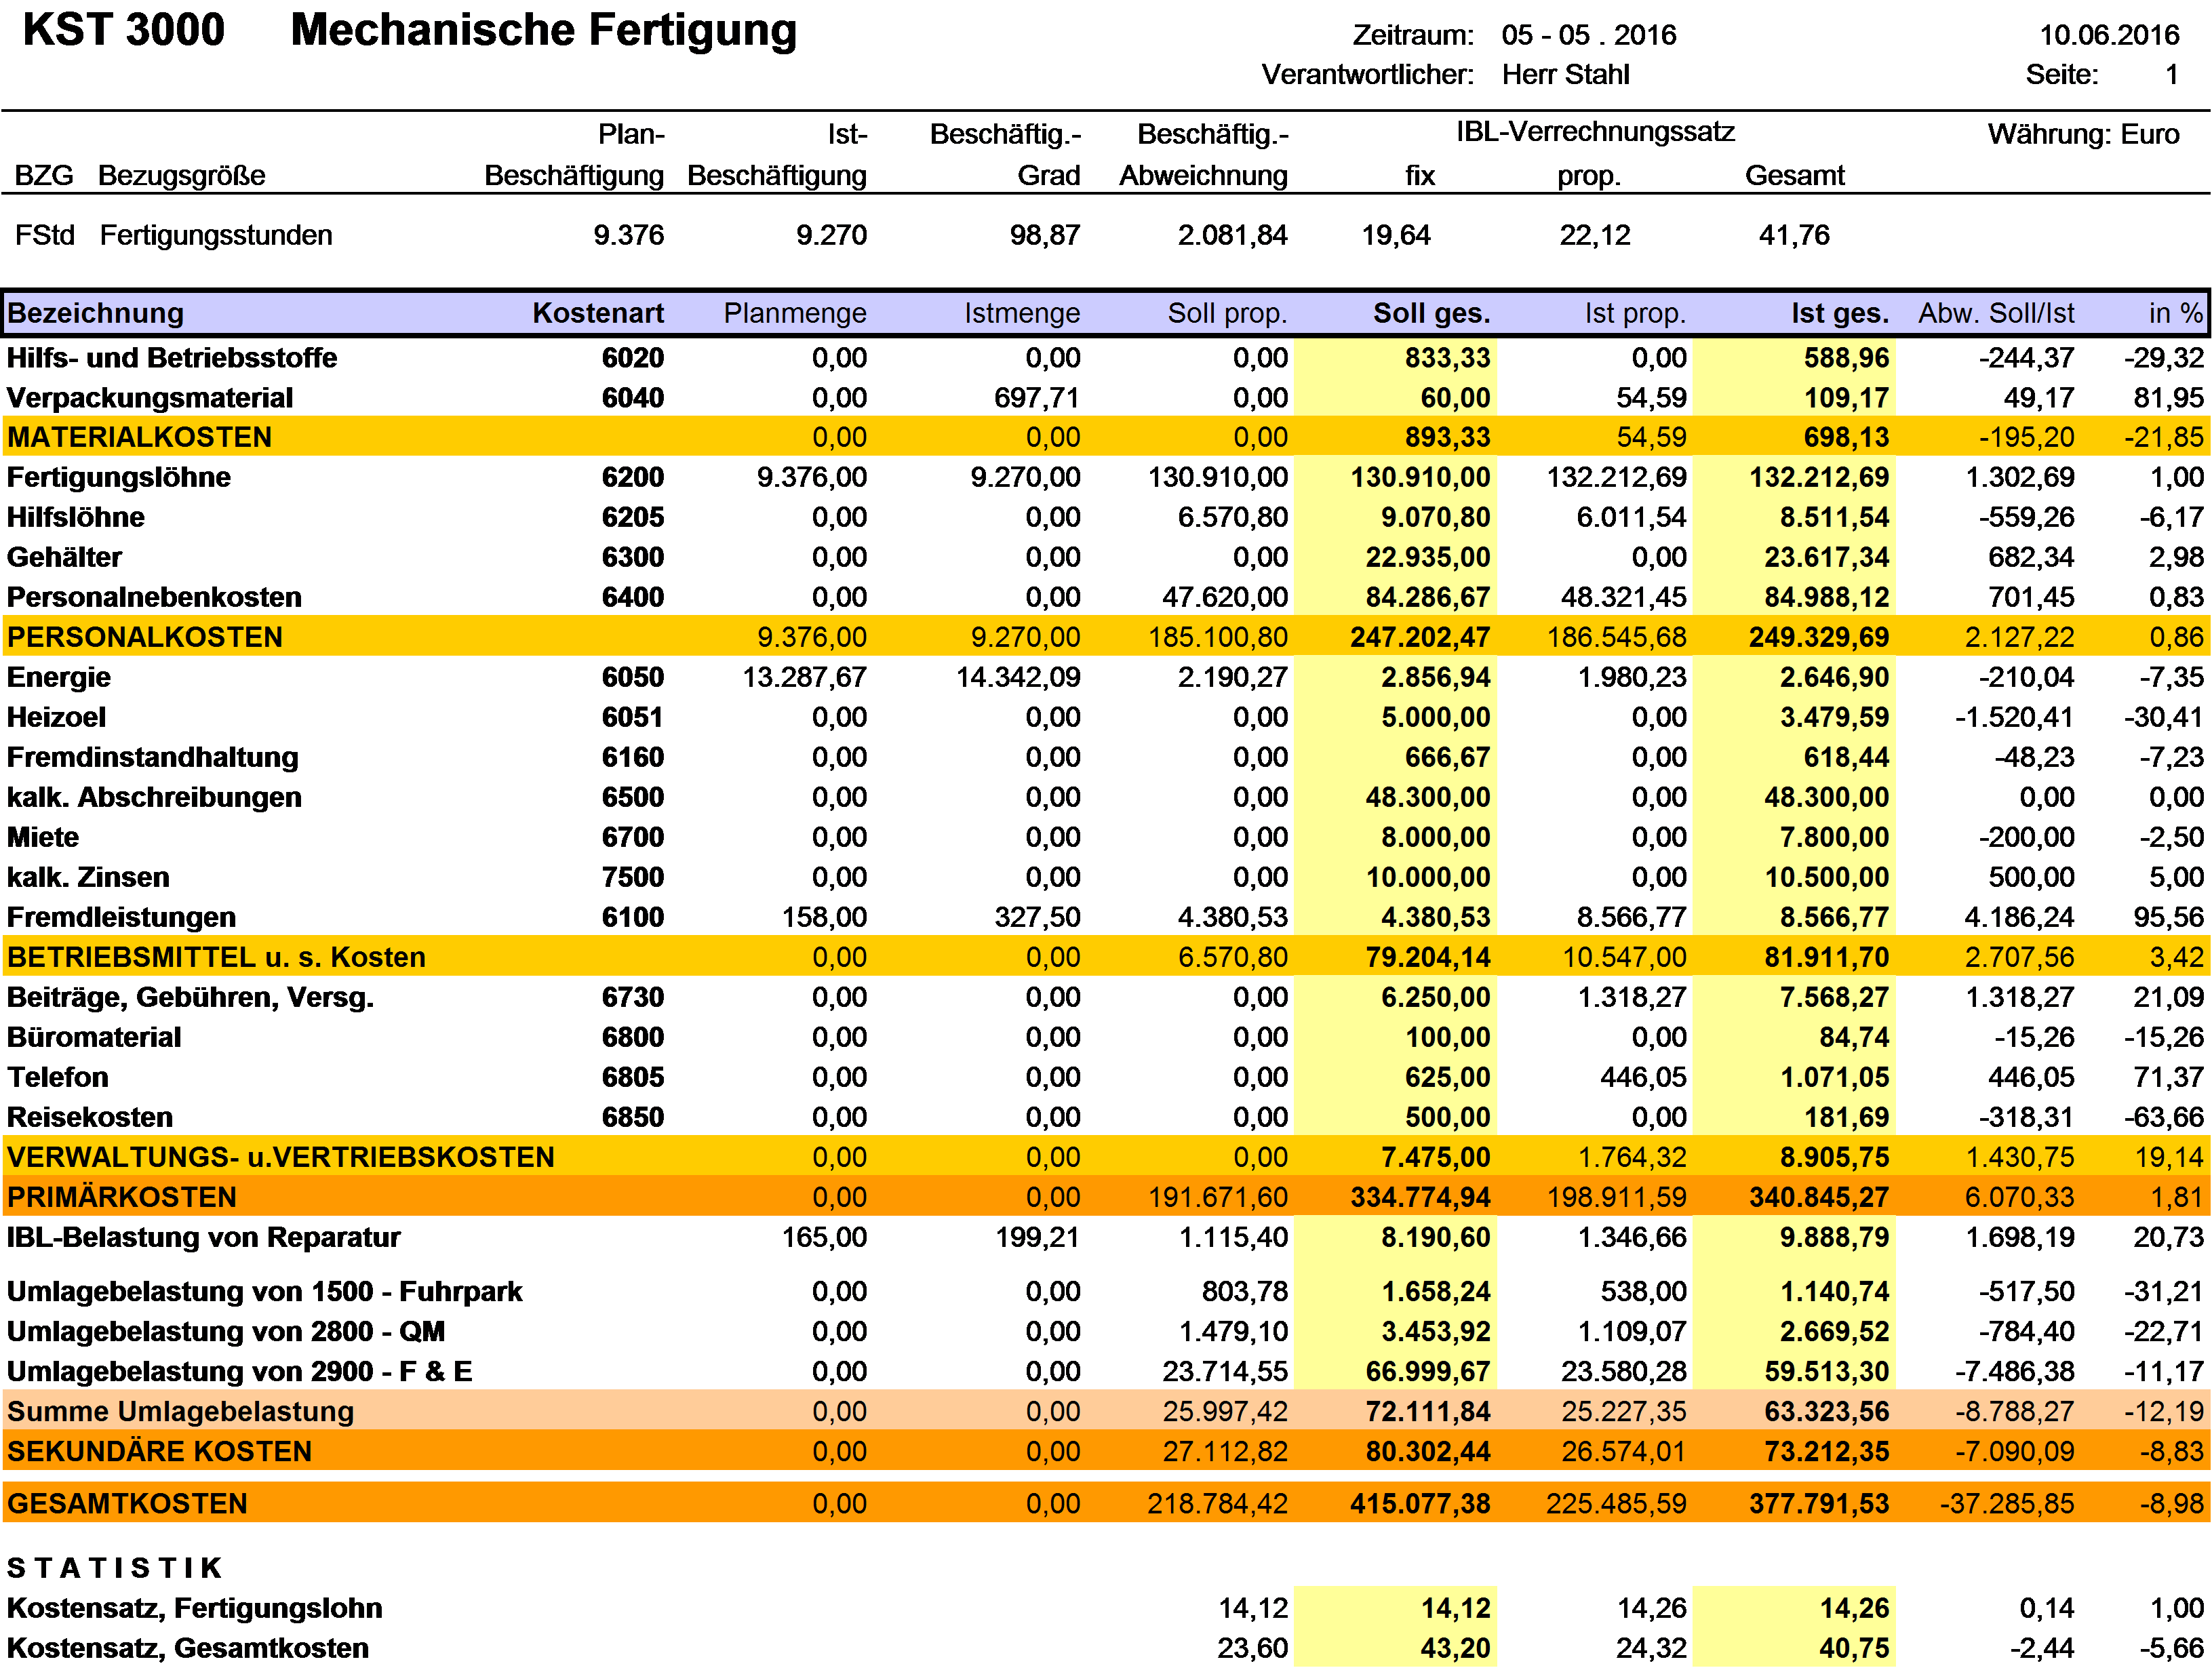Click the Gesamt rate value '41,76'
The width and height of the screenshot is (2212, 1668).
tap(1794, 235)
